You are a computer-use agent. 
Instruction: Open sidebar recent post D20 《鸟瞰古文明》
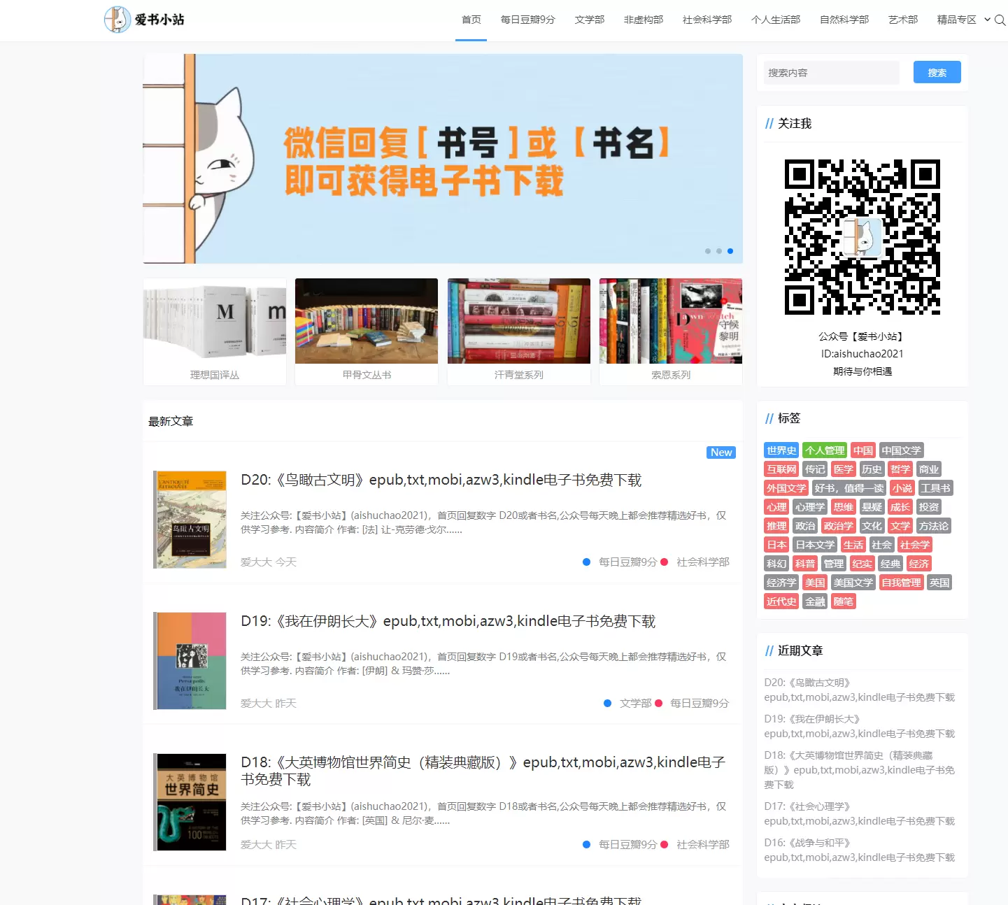(x=859, y=690)
